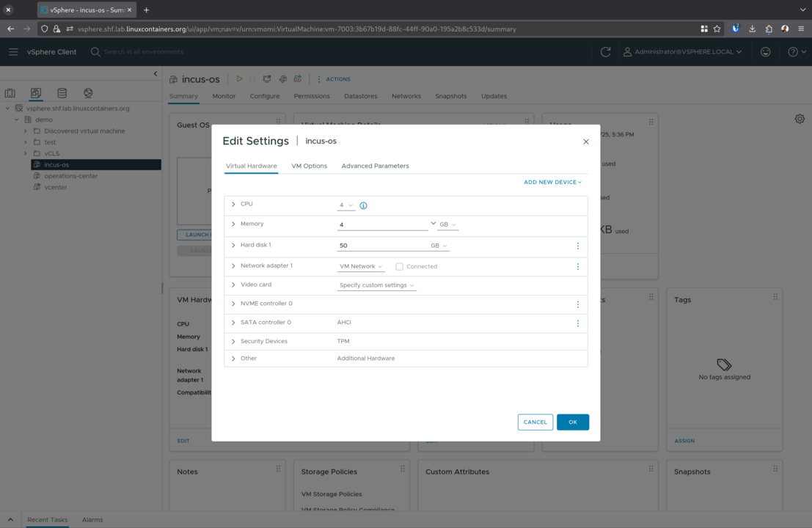
Task: Click the Cancel button
Action: [x=535, y=422]
